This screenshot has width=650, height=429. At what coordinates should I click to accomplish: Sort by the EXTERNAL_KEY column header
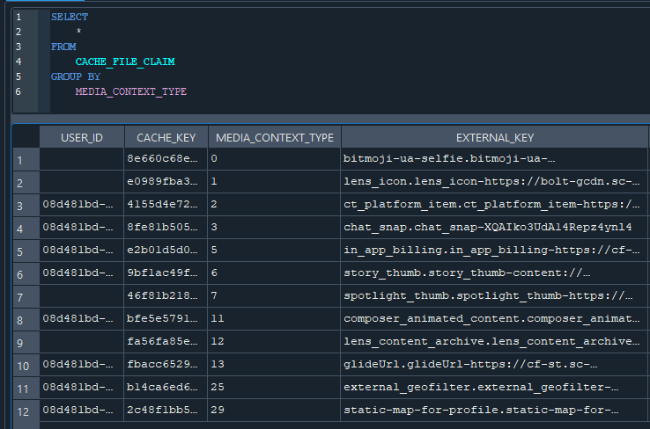(495, 137)
